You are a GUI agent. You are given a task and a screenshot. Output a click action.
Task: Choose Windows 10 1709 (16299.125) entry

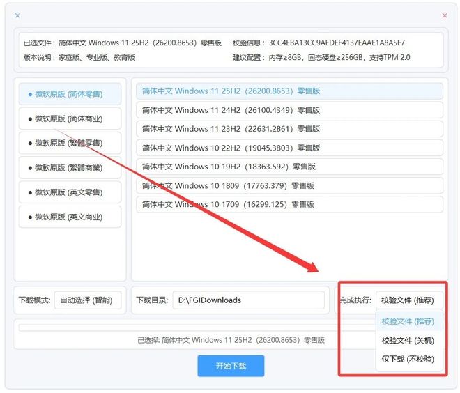[x=289, y=204]
